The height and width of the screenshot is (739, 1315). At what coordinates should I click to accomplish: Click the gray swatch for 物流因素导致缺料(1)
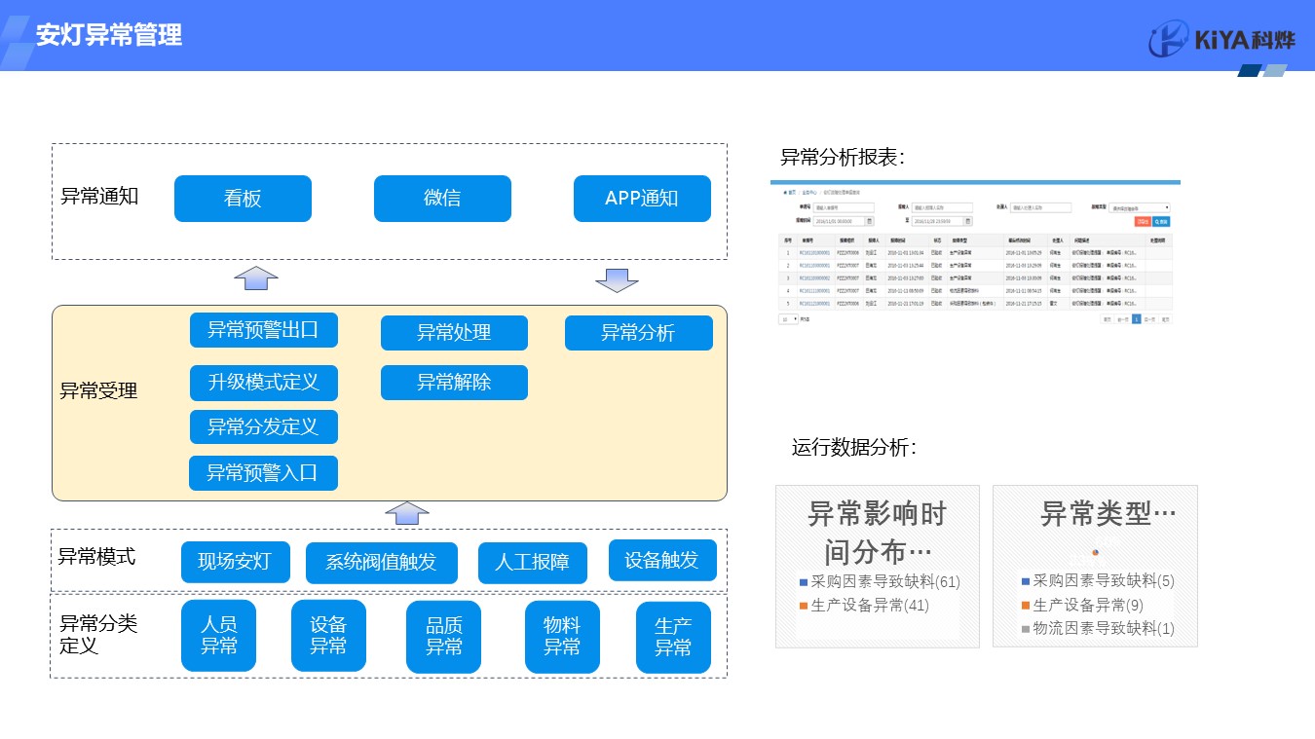[x=1026, y=629]
